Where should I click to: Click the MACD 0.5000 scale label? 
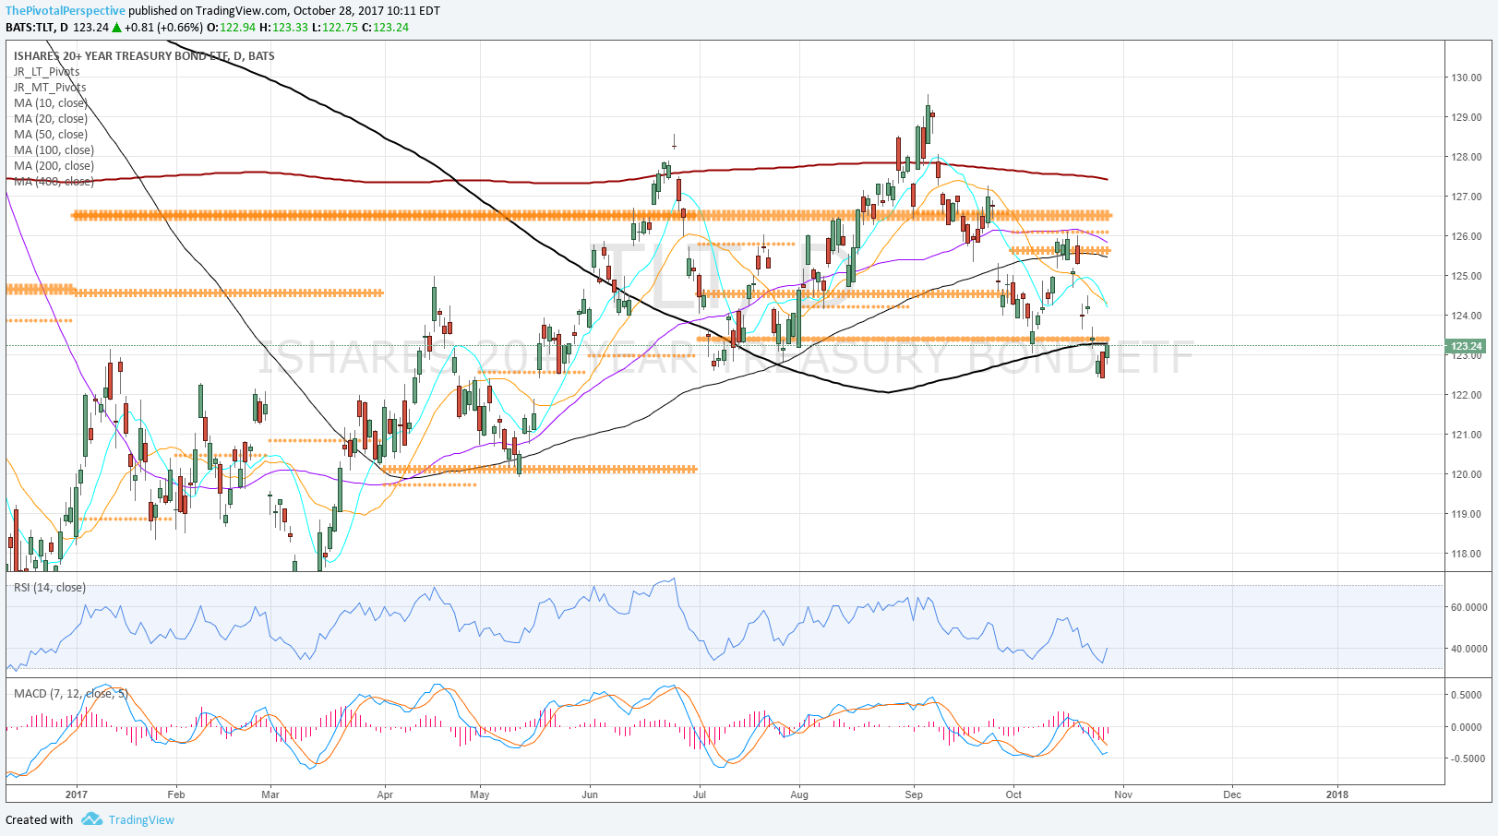(1468, 695)
